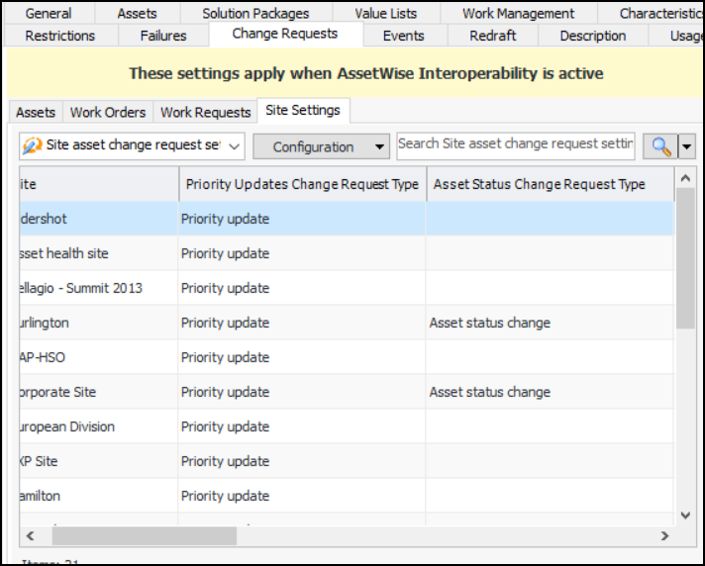Screen dimensions: 705x566
Task: Go to the Events tab
Action: pos(404,36)
